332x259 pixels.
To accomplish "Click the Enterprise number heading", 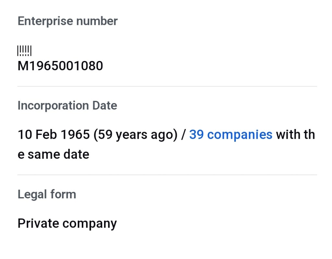I will pyautogui.click(x=67, y=21).
